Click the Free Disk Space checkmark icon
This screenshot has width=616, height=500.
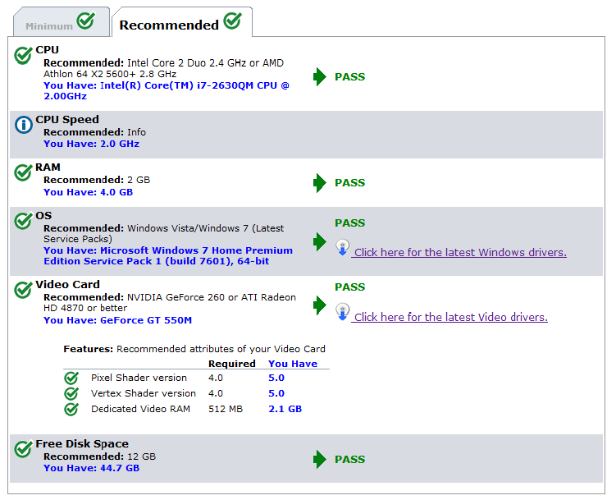pos(23,449)
